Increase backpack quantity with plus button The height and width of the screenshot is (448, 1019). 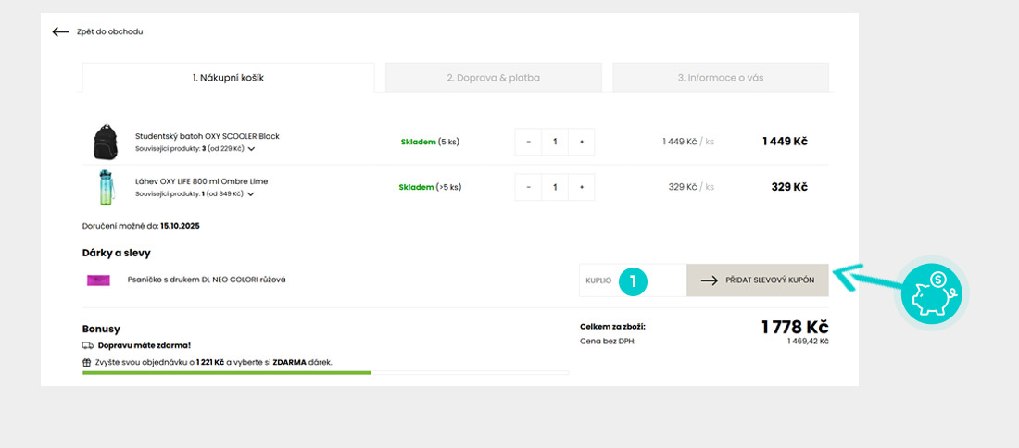582,142
